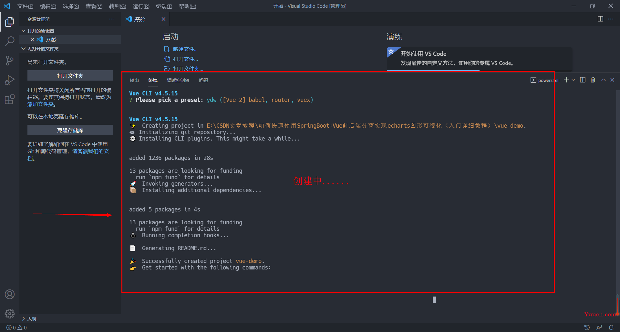Open the 文件(F) menu

(x=25, y=6)
